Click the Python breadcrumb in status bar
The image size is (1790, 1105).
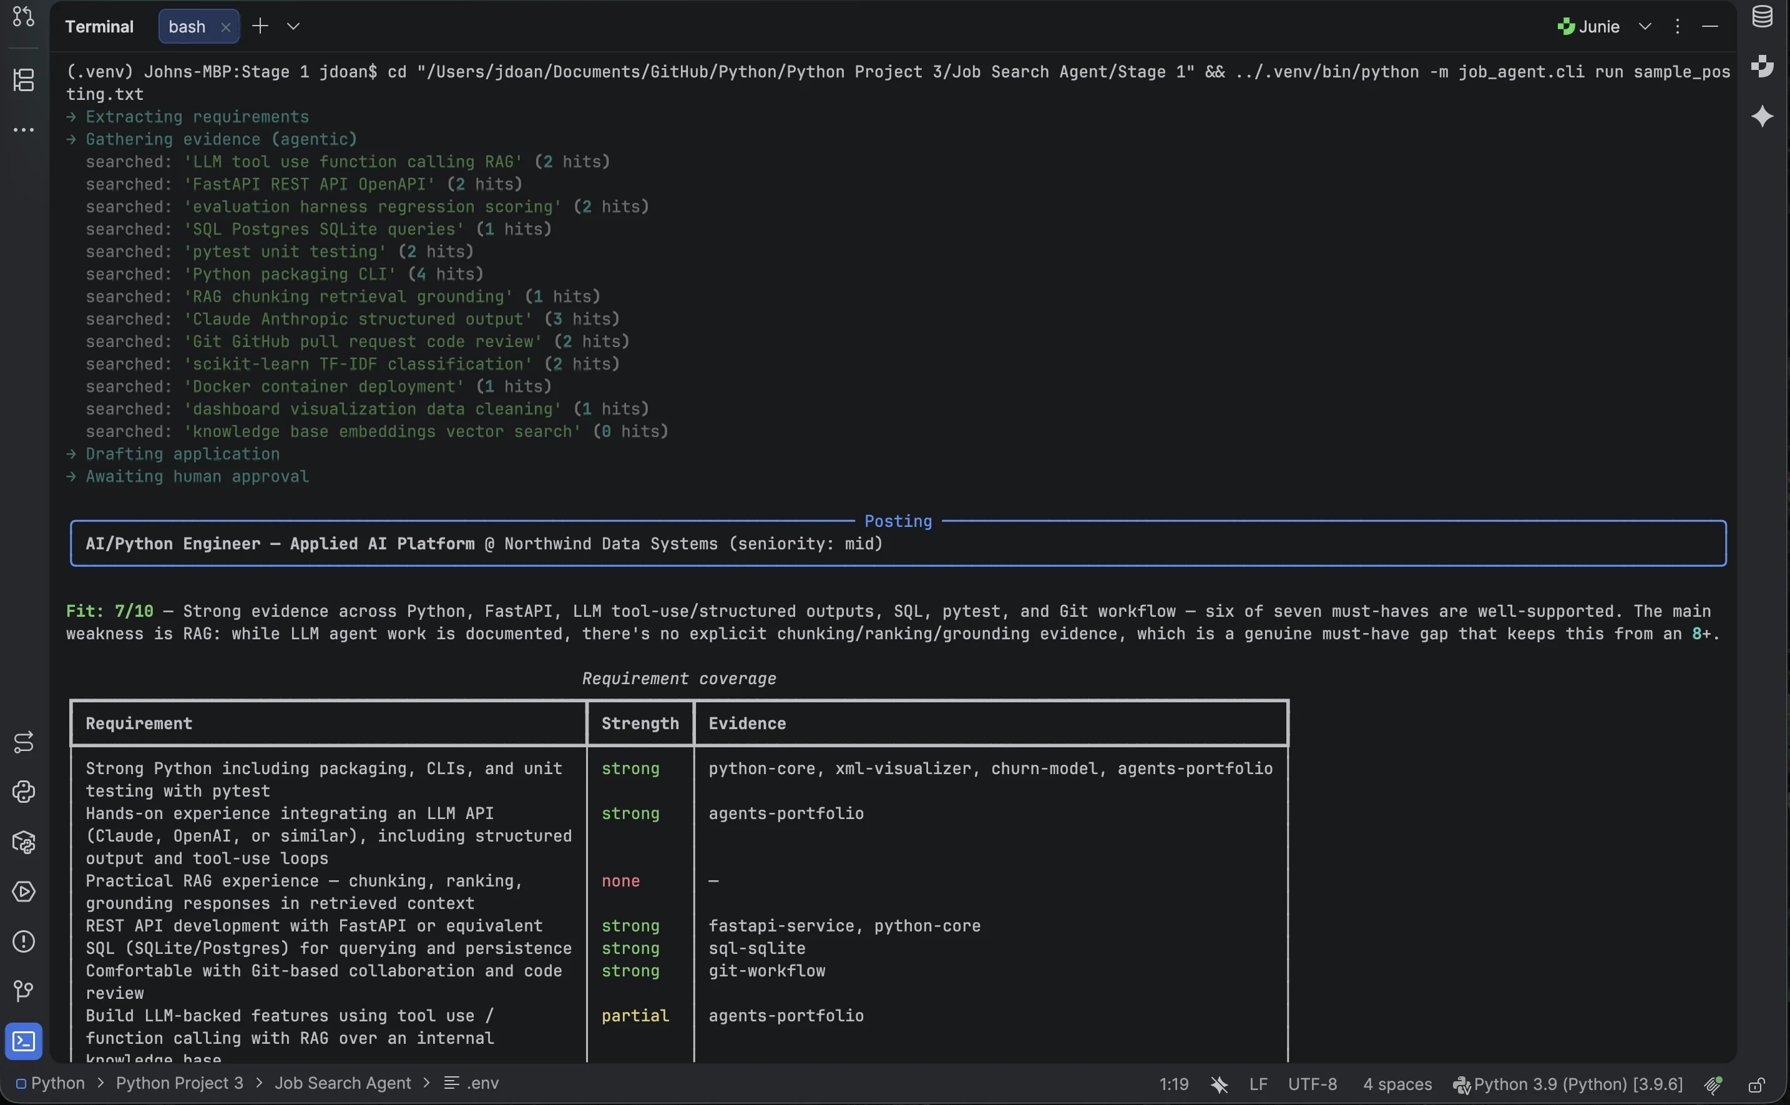(x=51, y=1083)
